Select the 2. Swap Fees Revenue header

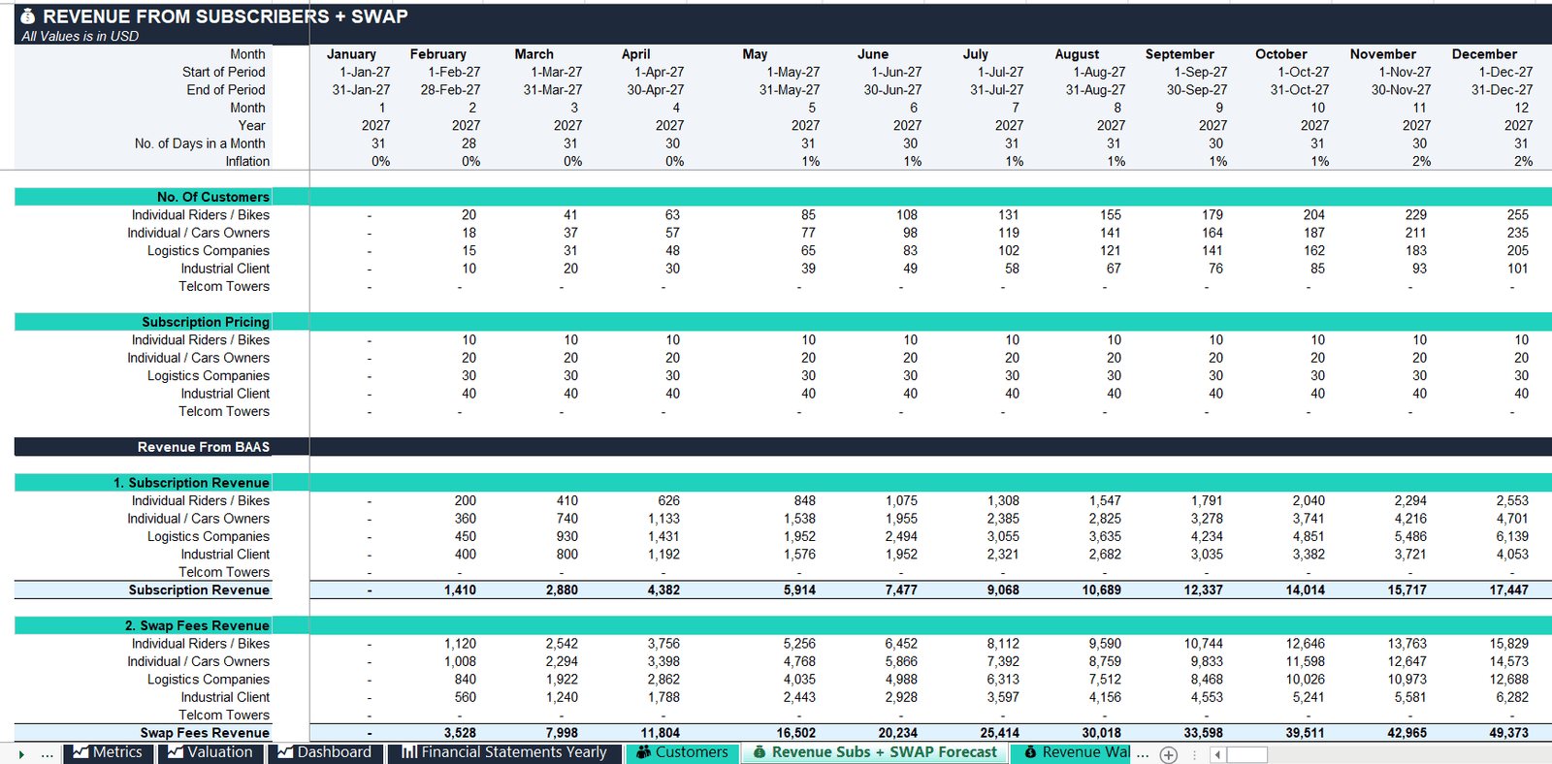pyautogui.click(x=197, y=625)
